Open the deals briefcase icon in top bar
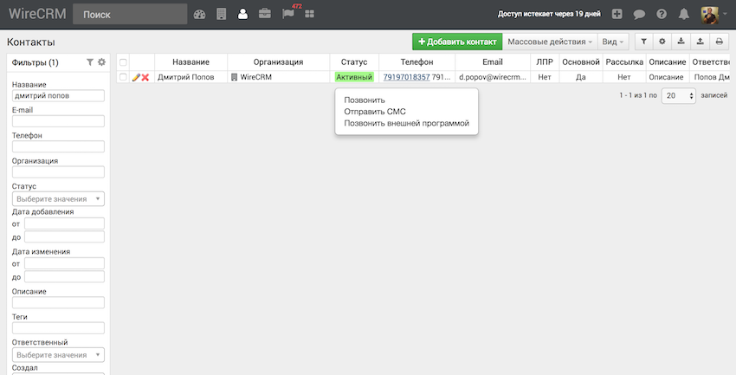Image resolution: width=736 pixels, height=375 pixels. click(x=264, y=14)
